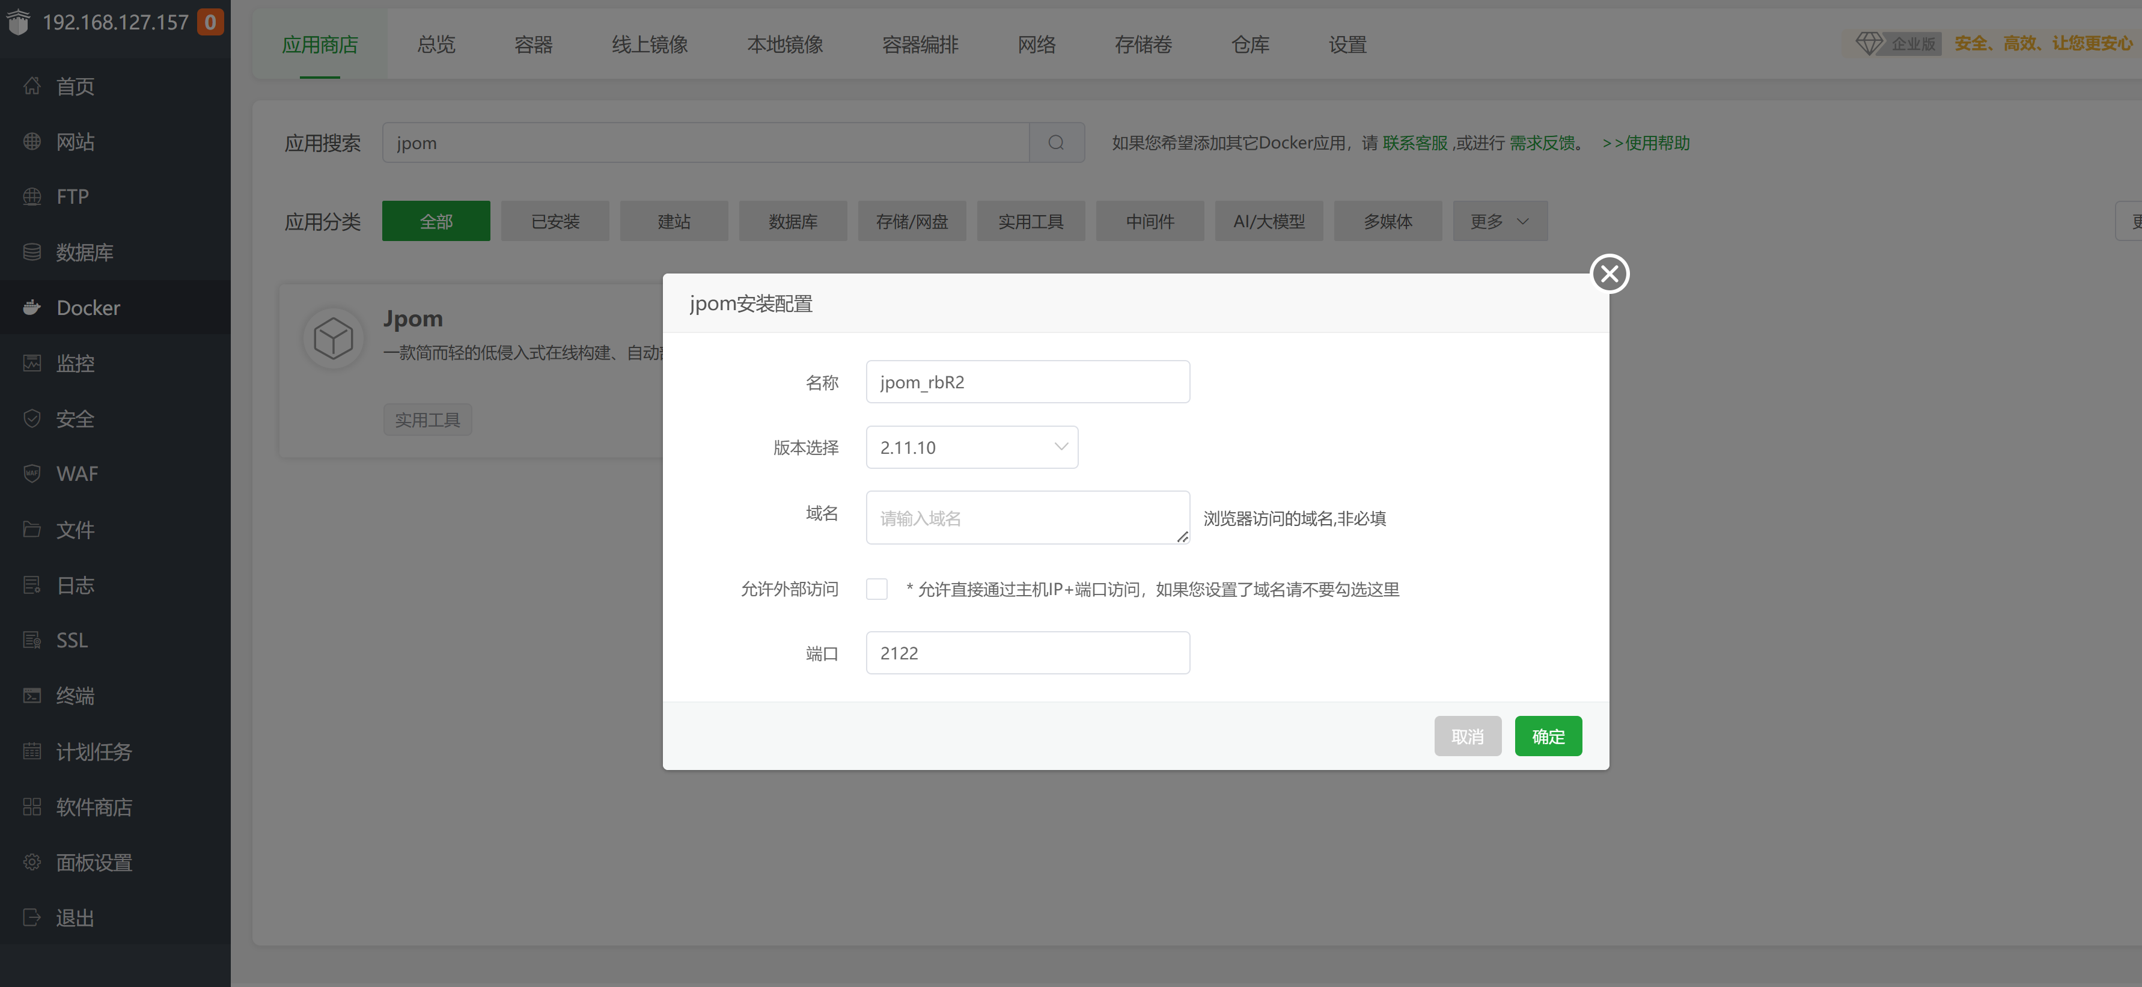The height and width of the screenshot is (987, 2142).
Task: Close the jpom install dialog
Action: (1609, 273)
